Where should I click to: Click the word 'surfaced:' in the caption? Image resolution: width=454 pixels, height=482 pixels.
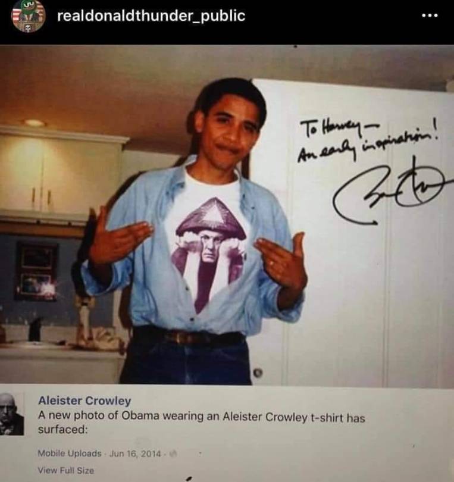point(62,430)
